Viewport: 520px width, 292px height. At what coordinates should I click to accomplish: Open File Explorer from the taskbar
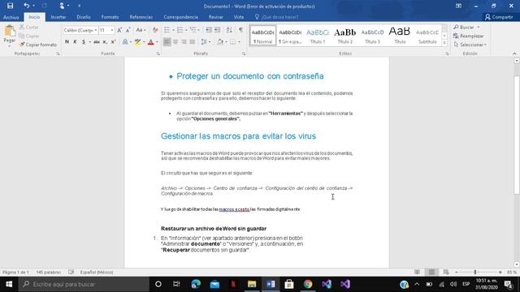click(252, 284)
